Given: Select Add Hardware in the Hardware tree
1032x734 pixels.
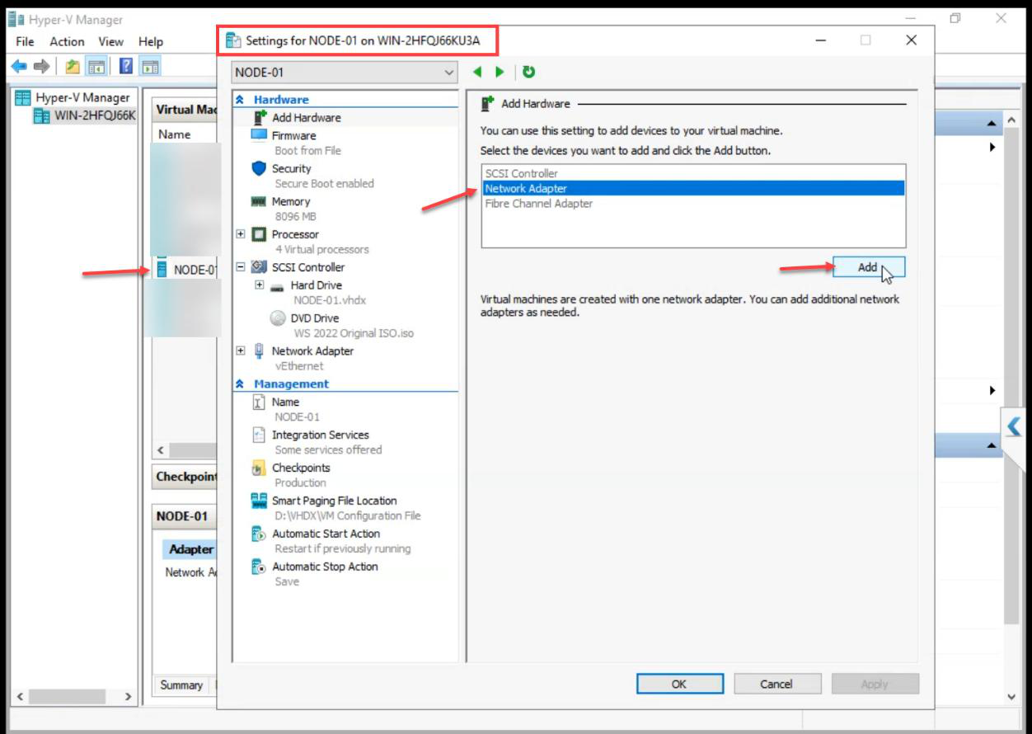Looking at the screenshot, I should point(306,118).
